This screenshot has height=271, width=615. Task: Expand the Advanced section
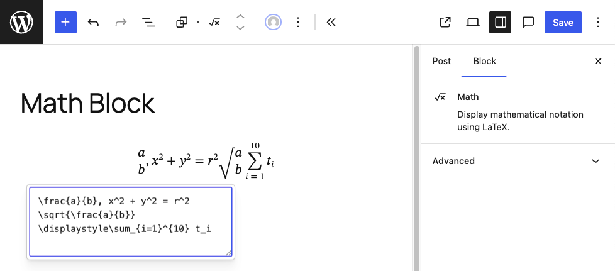pos(517,161)
